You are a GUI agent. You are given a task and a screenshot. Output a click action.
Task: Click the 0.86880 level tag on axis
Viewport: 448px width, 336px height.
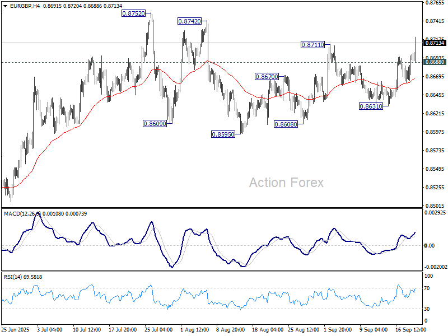tap(435, 62)
